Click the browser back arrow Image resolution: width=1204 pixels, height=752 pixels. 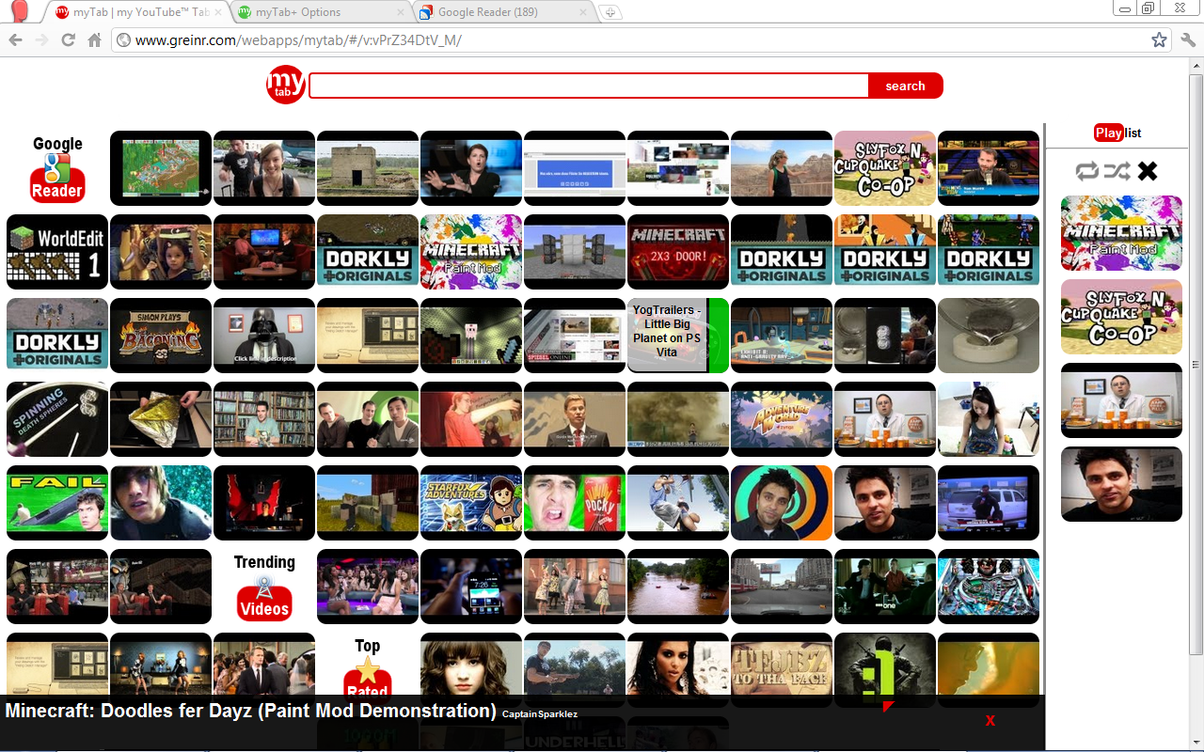pyautogui.click(x=15, y=40)
